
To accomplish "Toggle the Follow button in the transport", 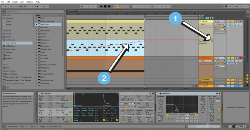I will [x=82, y=6].
